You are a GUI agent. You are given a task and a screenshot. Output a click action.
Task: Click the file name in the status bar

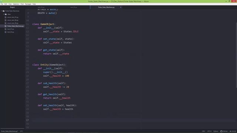[9, 132]
